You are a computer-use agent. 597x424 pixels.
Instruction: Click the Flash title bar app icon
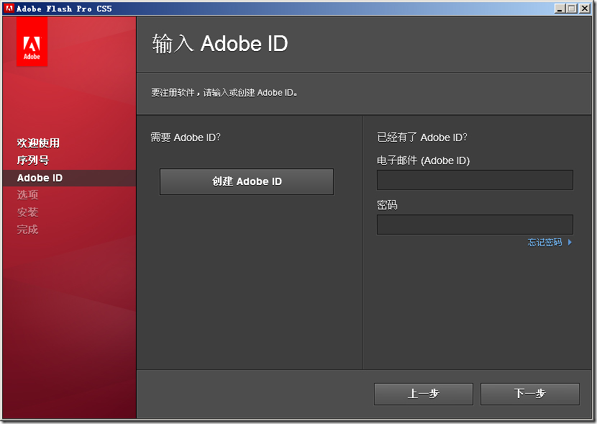pyautogui.click(x=9, y=9)
